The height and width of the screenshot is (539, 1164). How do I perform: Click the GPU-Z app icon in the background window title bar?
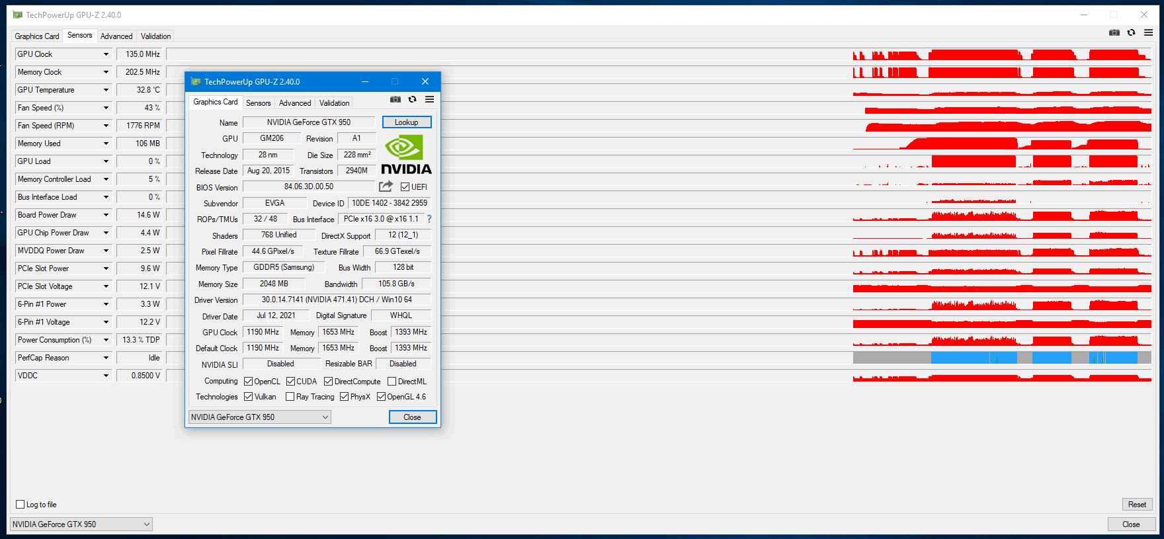tap(18, 15)
